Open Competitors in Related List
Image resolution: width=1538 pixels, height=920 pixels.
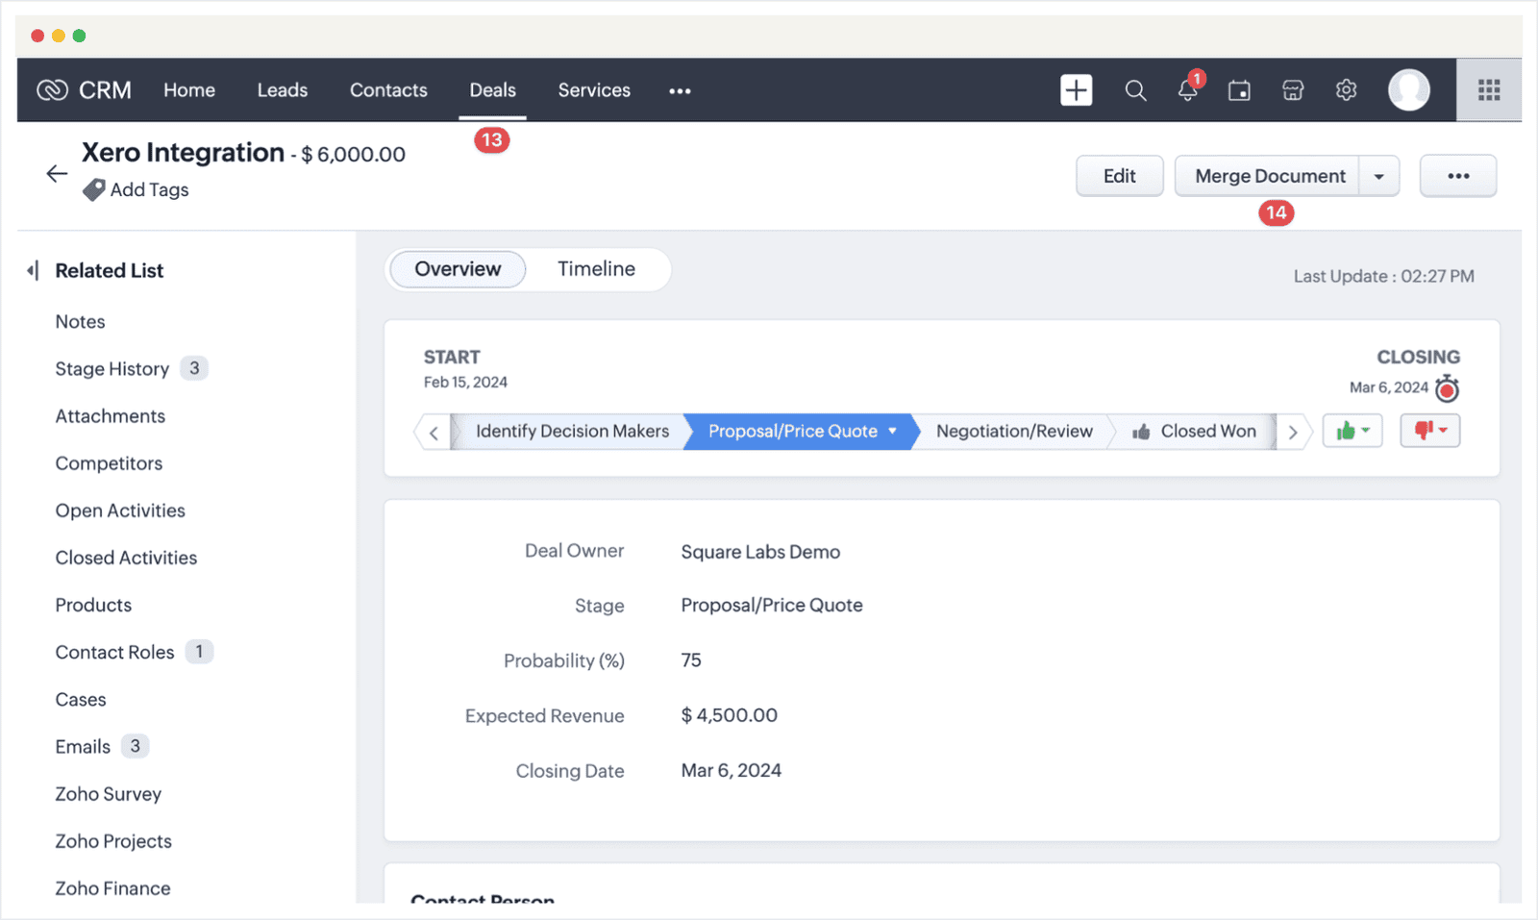pos(109,463)
